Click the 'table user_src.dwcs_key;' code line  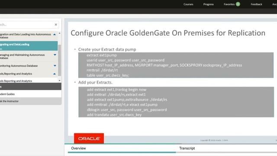click(108, 75)
